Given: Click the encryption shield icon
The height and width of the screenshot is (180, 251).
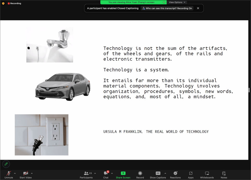Looking at the screenshot, I should tap(3, 3).
